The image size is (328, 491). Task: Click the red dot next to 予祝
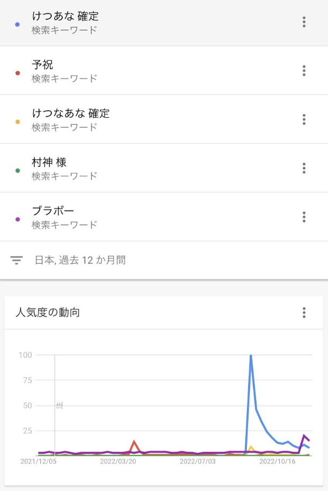tap(18, 73)
